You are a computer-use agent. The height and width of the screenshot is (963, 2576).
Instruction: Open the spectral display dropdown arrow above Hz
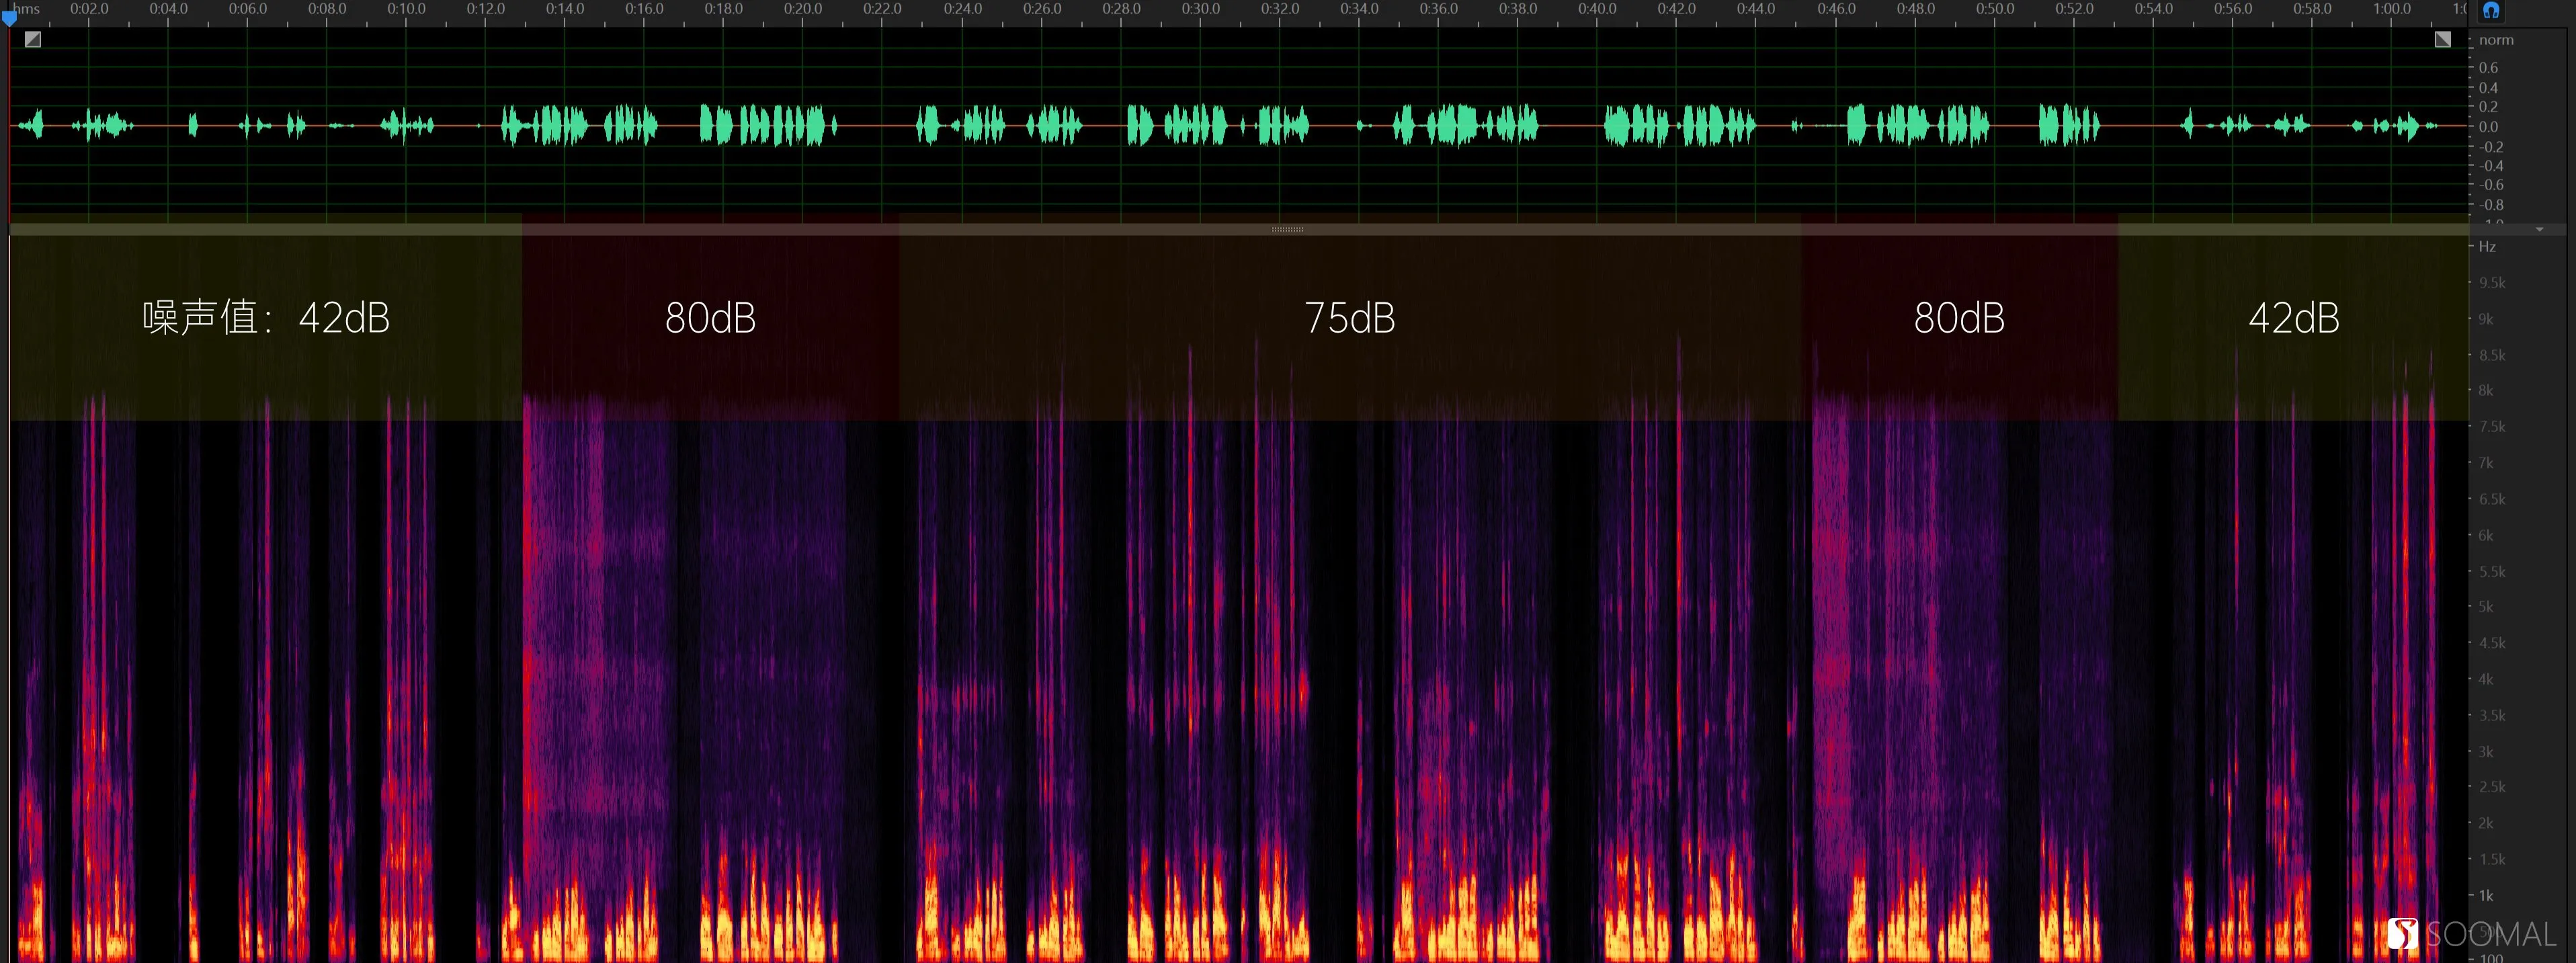[2540, 230]
